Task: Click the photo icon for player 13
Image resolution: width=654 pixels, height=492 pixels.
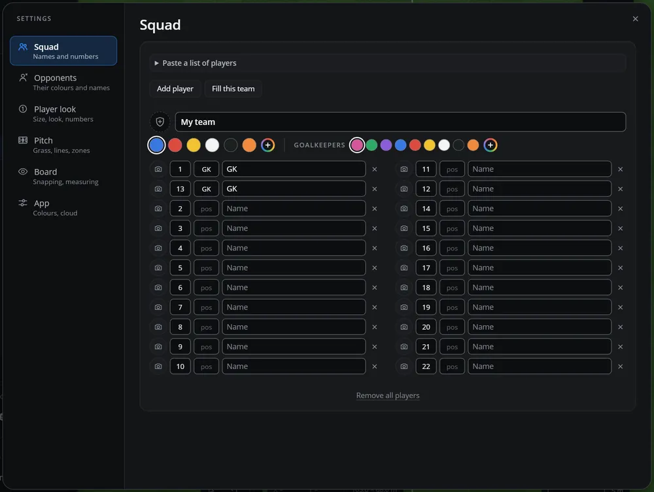Action: 158,188
